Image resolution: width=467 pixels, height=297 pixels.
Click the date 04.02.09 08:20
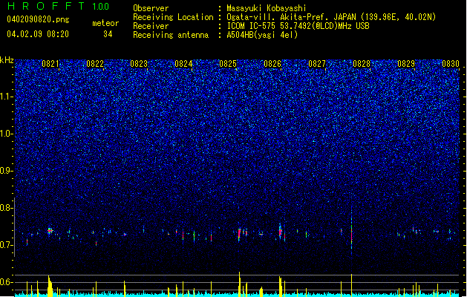click(x=38, y=34)
